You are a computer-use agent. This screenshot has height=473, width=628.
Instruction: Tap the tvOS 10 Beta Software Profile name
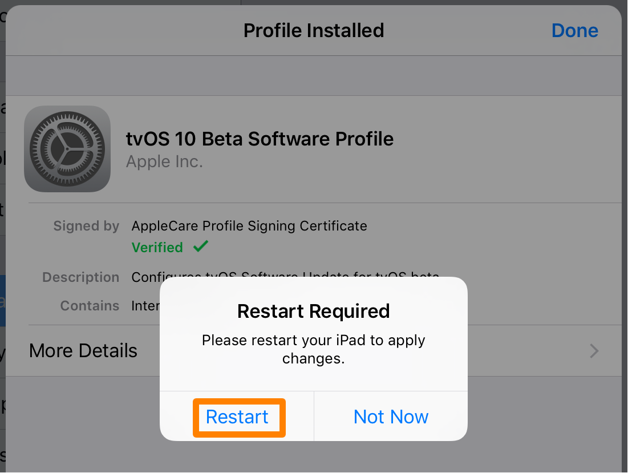click(x=260, y=139)
